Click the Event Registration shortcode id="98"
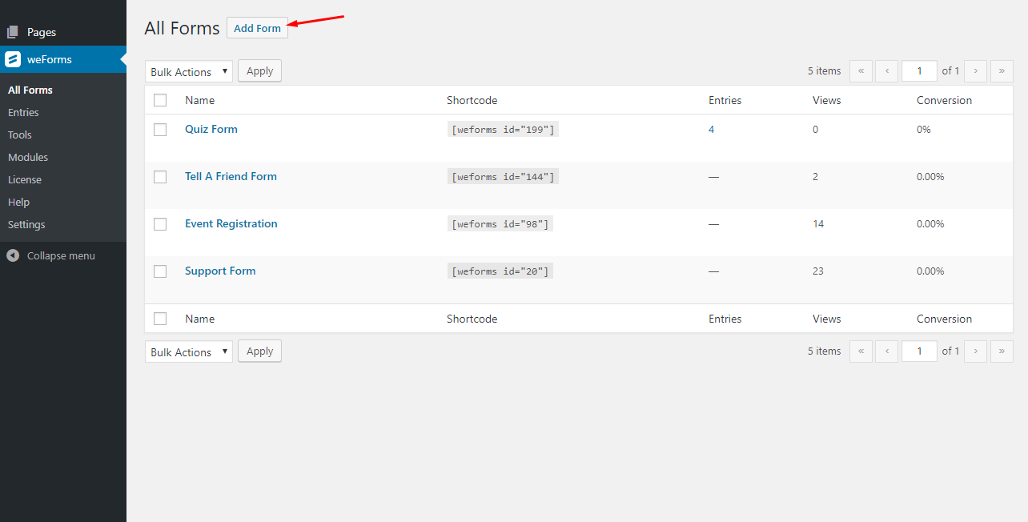1028x522 pixels. click(500, 224)
